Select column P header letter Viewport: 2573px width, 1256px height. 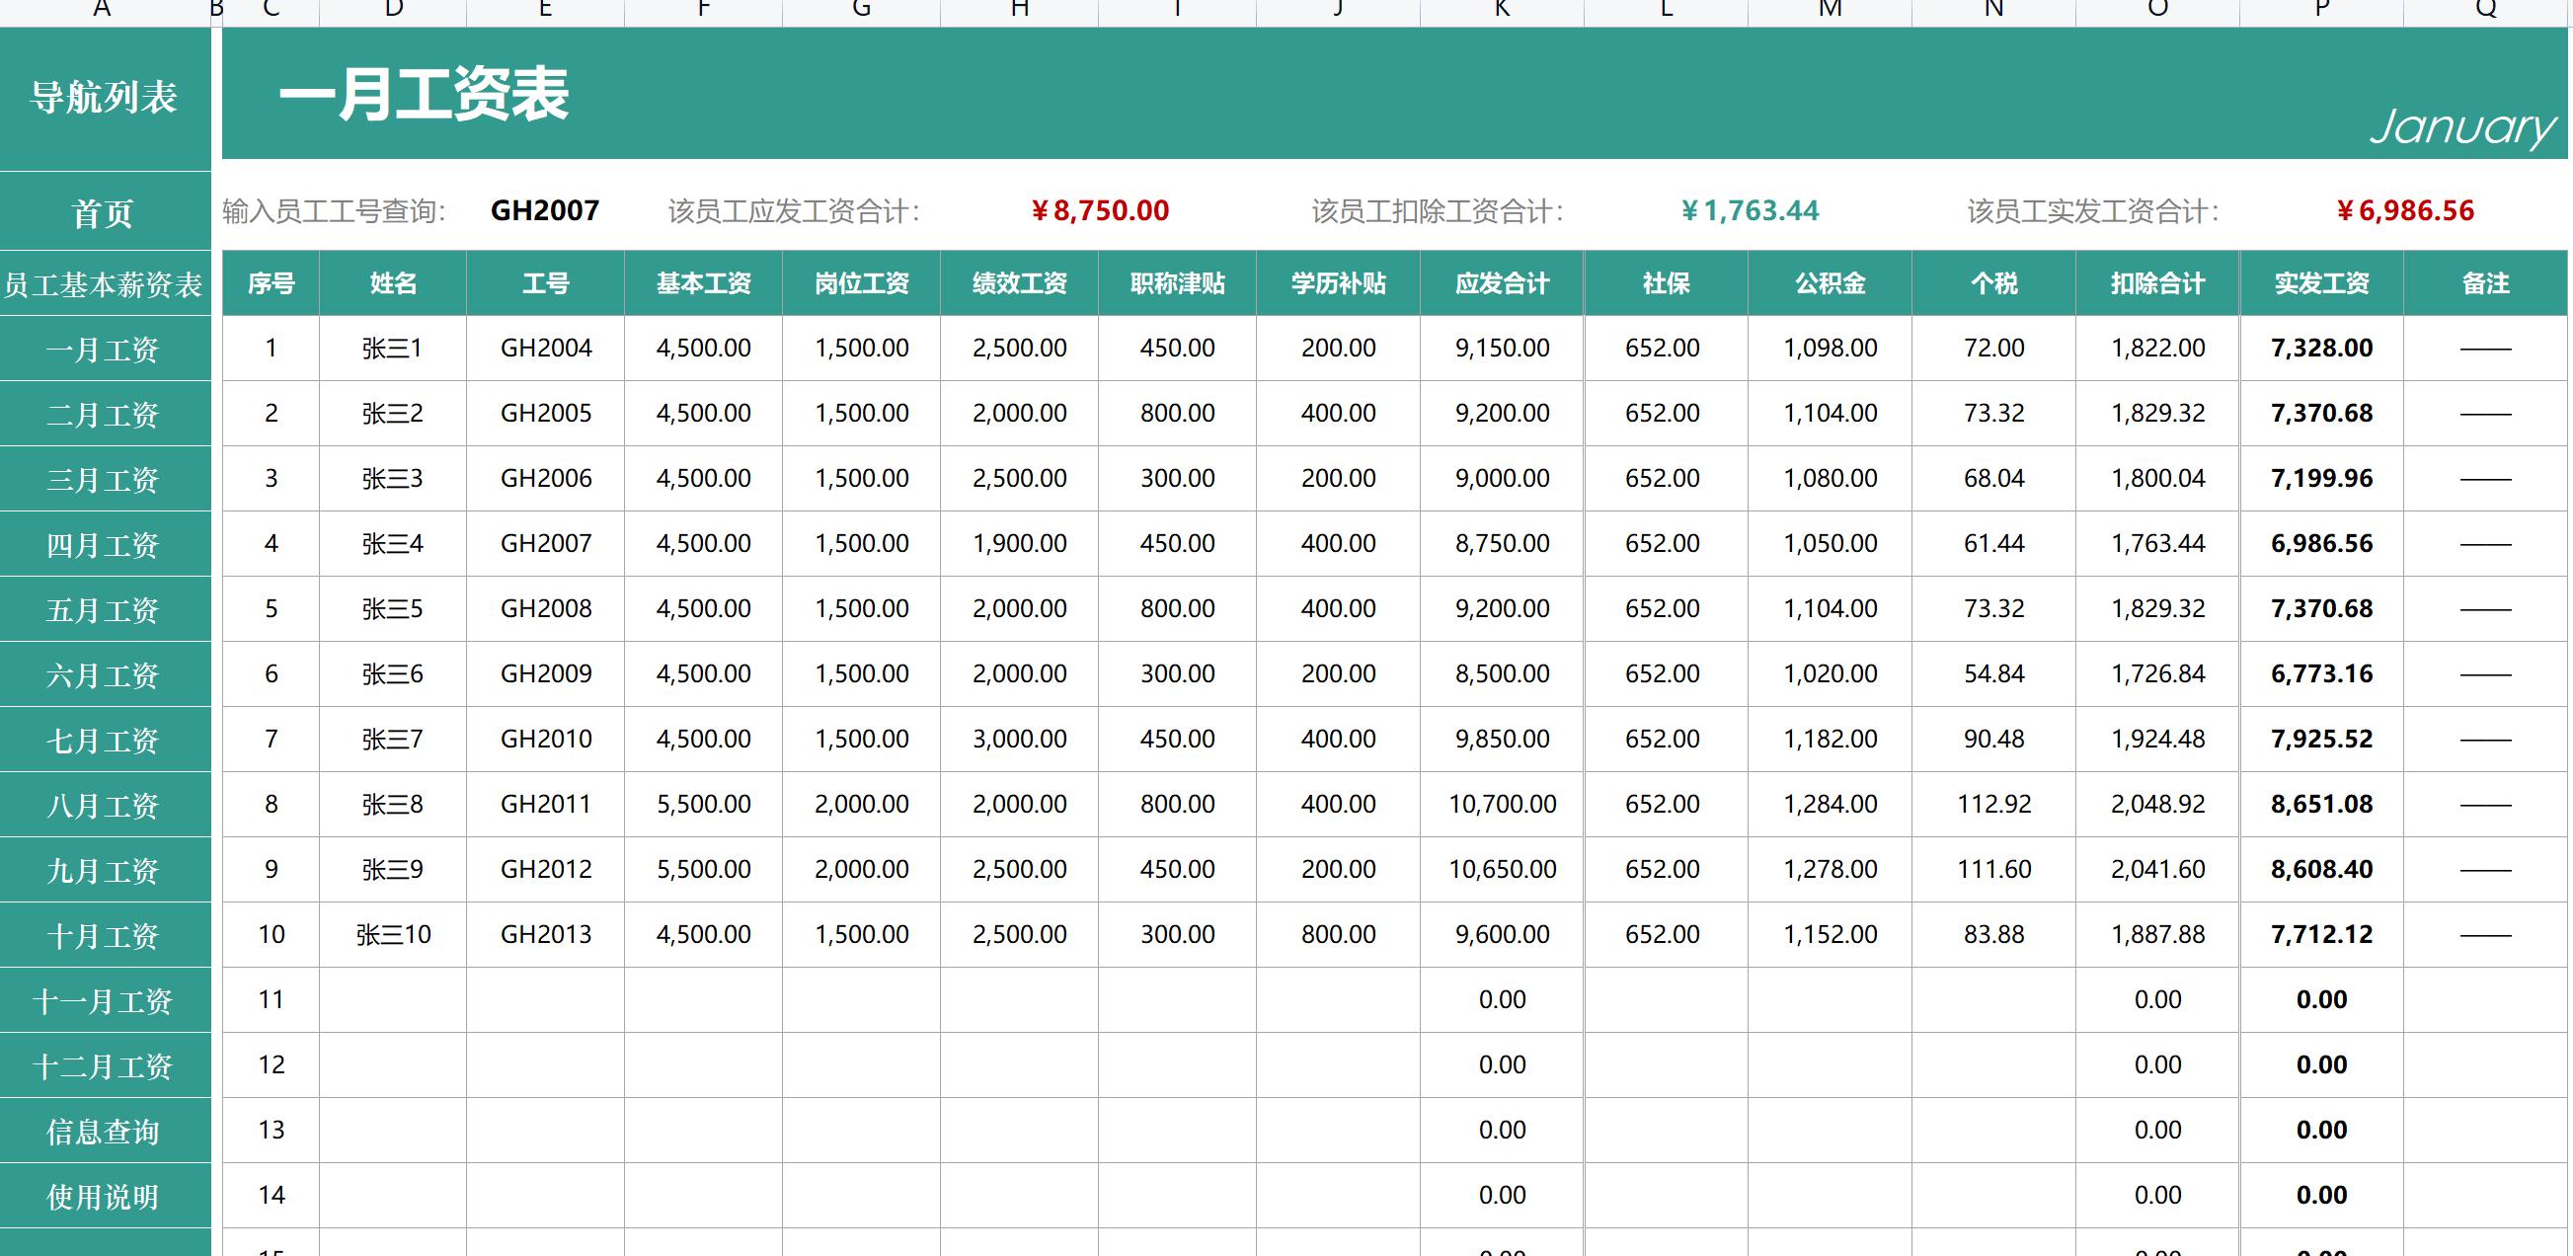[x=2320, y=10]
